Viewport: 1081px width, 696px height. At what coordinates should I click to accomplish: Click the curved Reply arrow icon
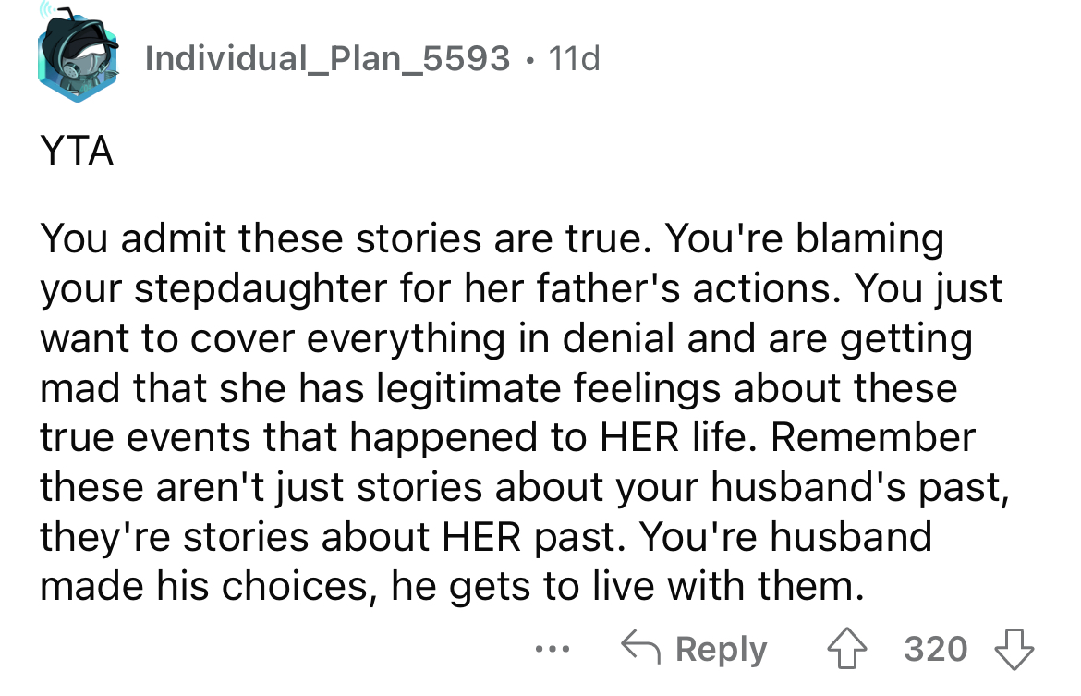(641, 649)
